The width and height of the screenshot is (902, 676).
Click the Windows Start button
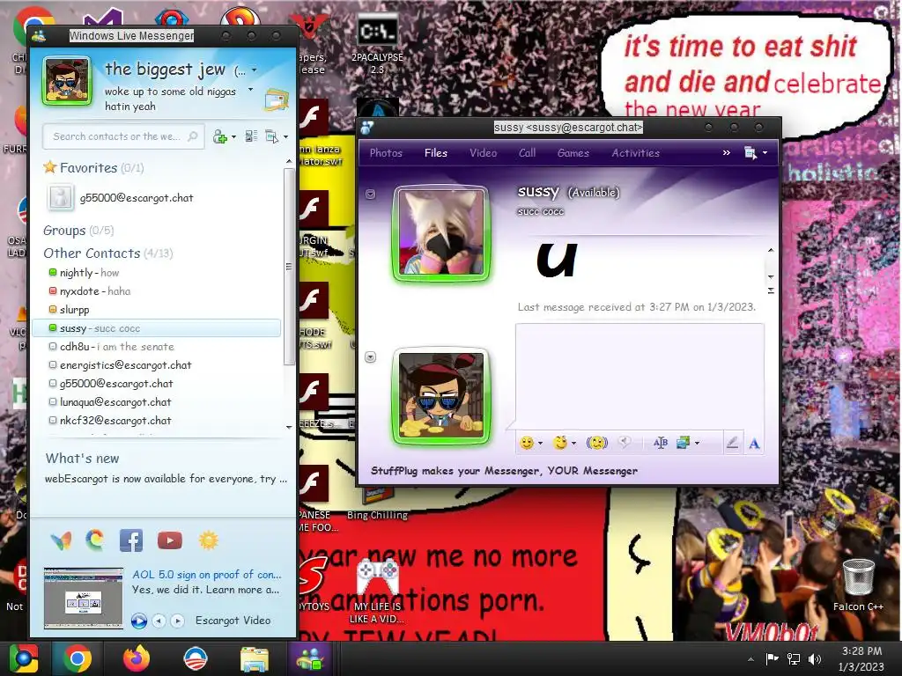point(24,658)
